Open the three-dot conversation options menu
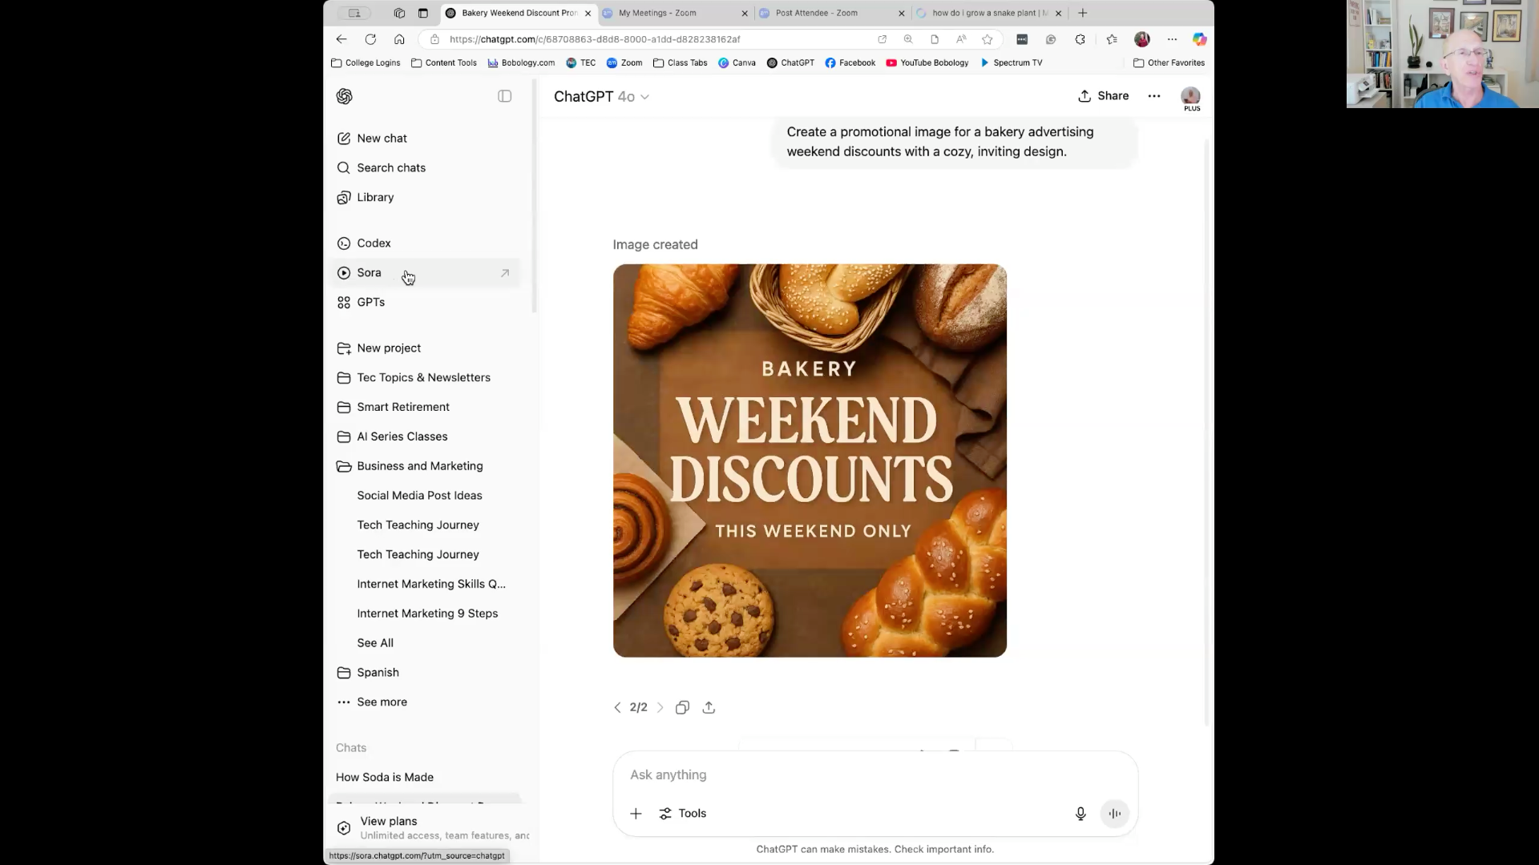Screen dimensions: 1539x865 (x=1154, y=96)
